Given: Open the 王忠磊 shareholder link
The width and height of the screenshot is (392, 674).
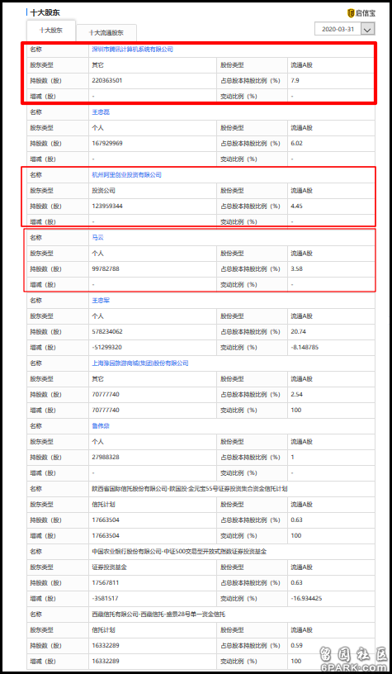Looking at the screenshot, I should click(x=101, y=112).
